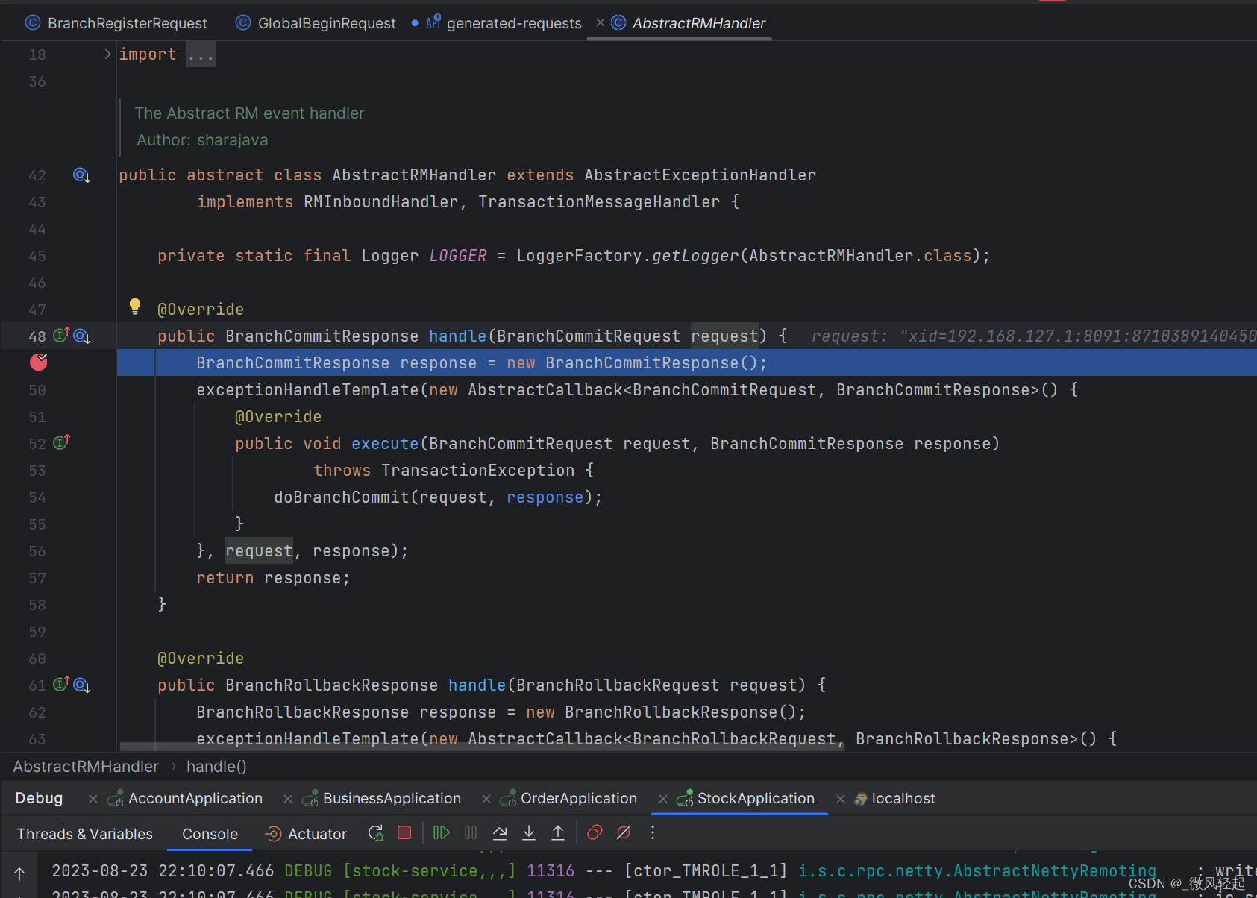Click the is-implemented gutter icon on line 48
This screenshot has width=1257, height=898.
82,336
